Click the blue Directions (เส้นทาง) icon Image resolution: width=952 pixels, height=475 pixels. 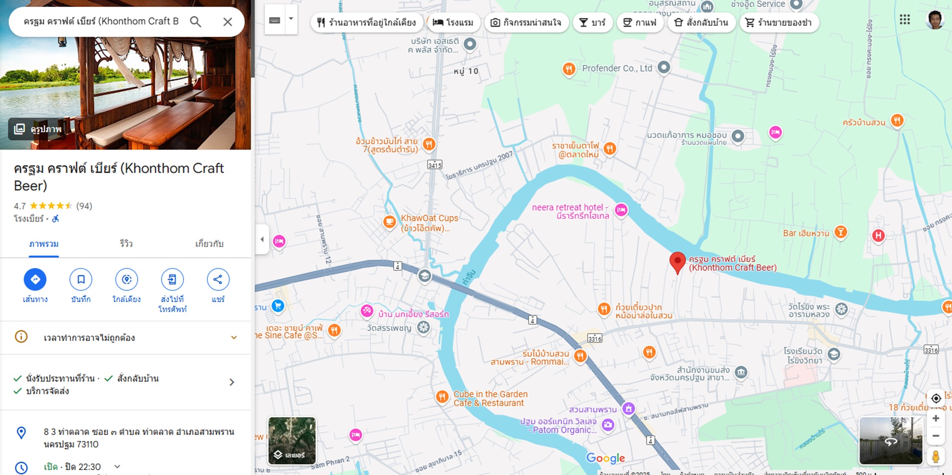click(35, 280)
